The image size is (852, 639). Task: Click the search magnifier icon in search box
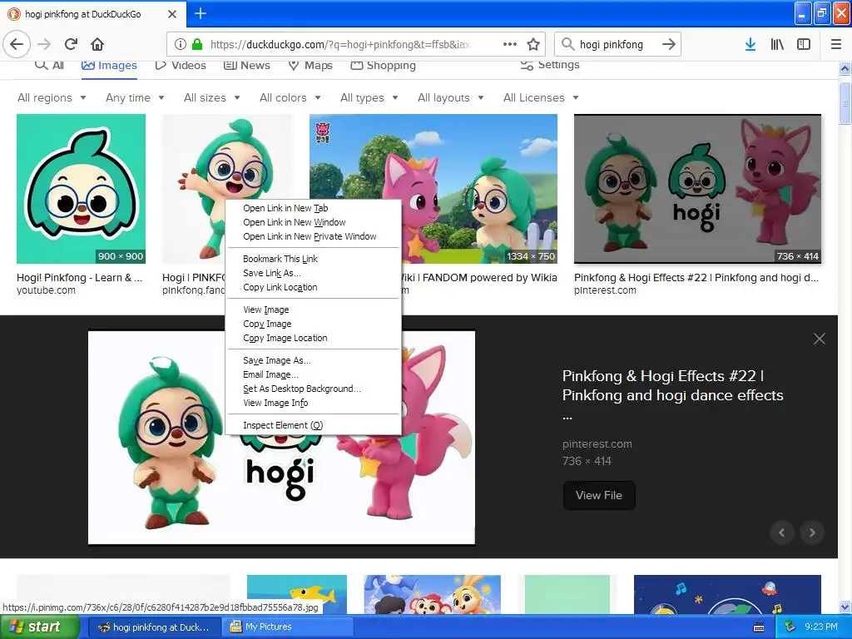tap(567, 44)
